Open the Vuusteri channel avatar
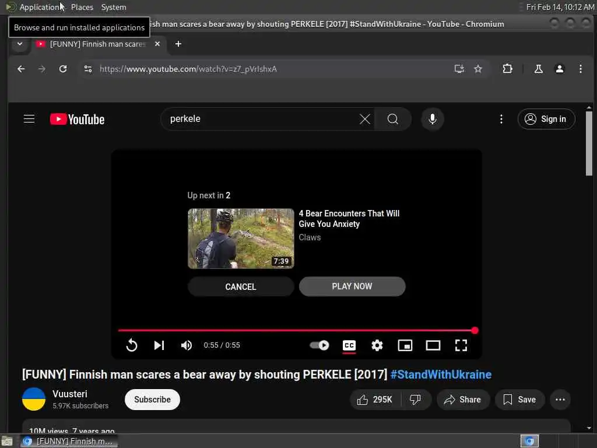This screenshot has height=448, width=597. [34, 399]
